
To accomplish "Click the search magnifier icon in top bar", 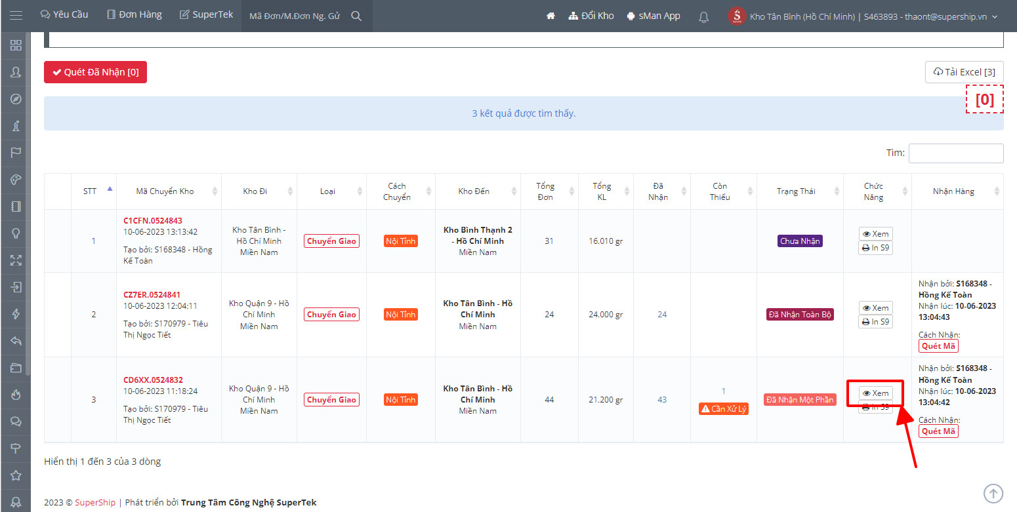I will click(356, 16).
